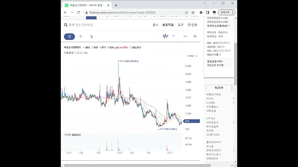Open the 보조지표 indicators menu
The width and height of the screenshot is (298, 167).
click(x=168, y=25)
